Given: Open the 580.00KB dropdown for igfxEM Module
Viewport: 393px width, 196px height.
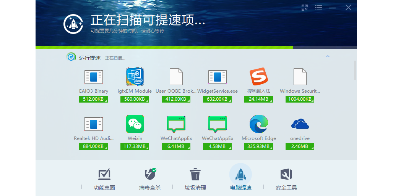Looking at the screenshot, I should [x=135, y=99].
